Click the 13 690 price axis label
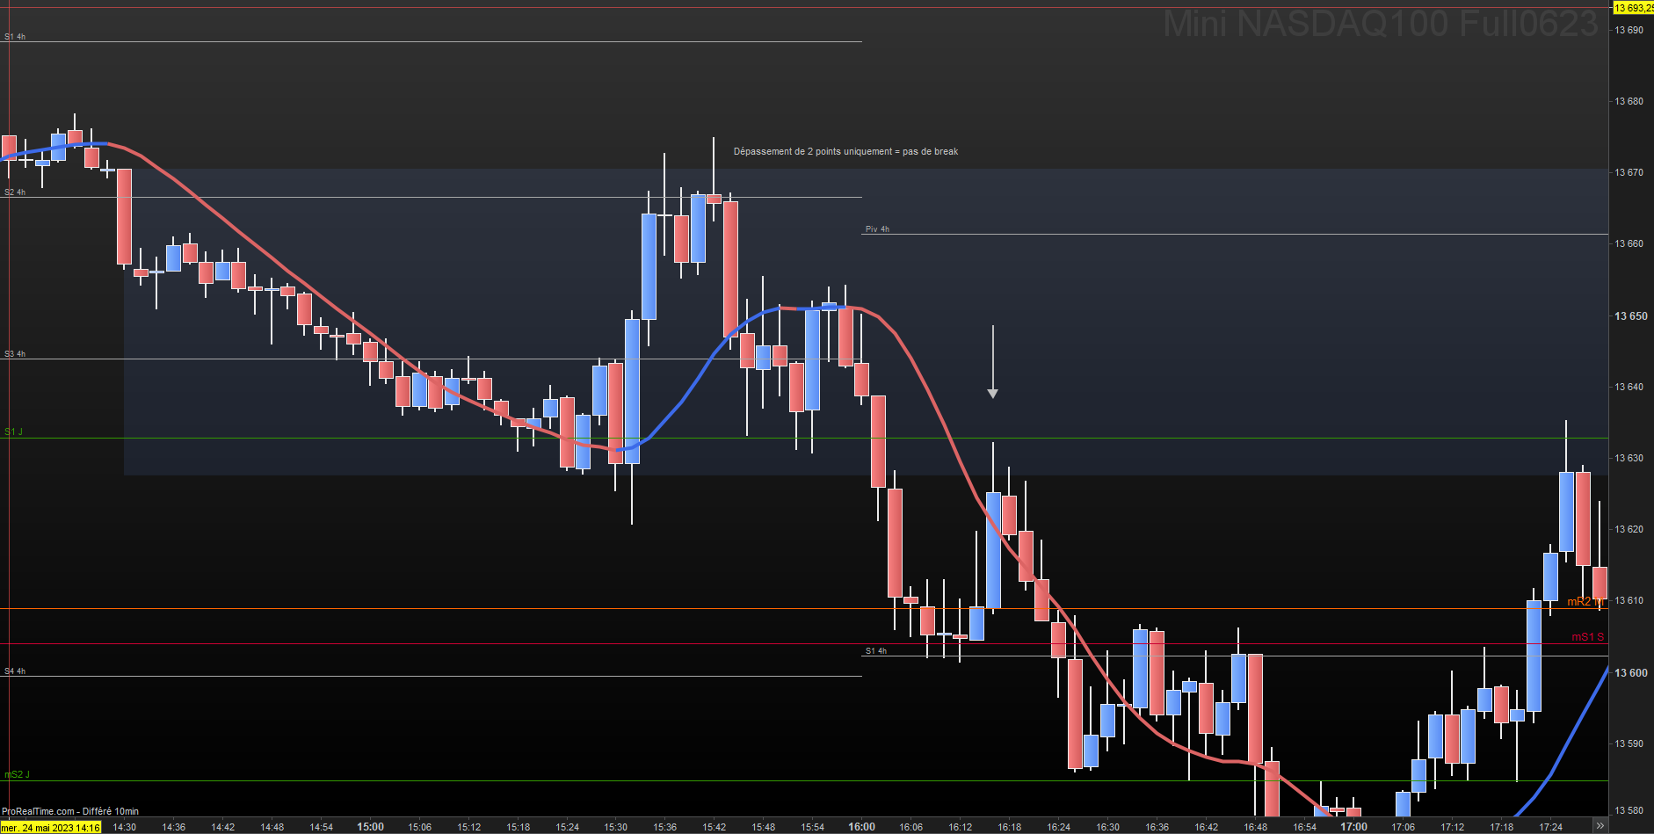Screen dimensions: 1654x834 1629,30
